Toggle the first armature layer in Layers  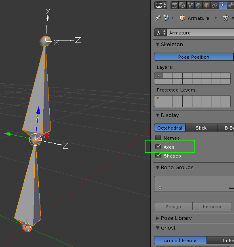158,76
